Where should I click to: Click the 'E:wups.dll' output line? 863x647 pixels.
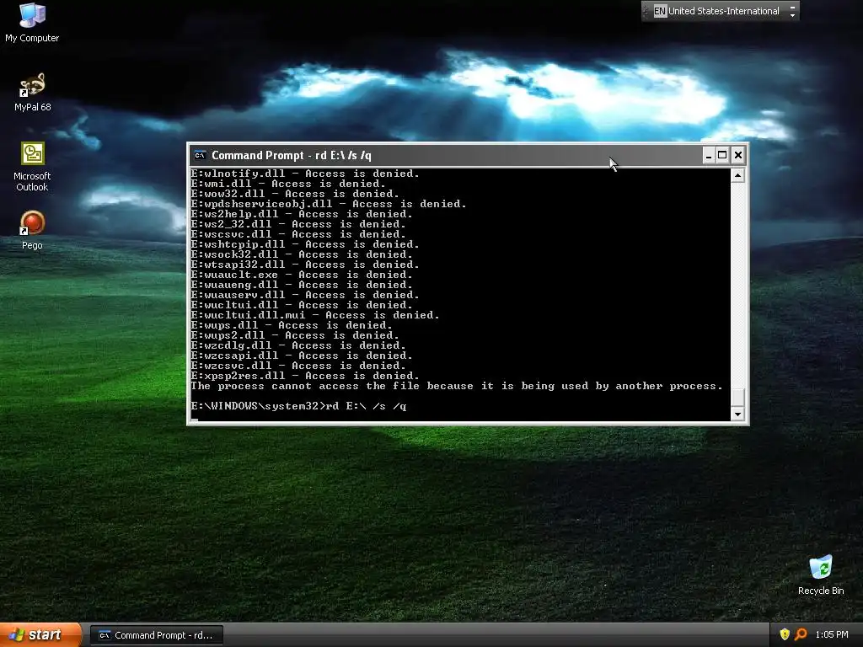coord(292,325)
